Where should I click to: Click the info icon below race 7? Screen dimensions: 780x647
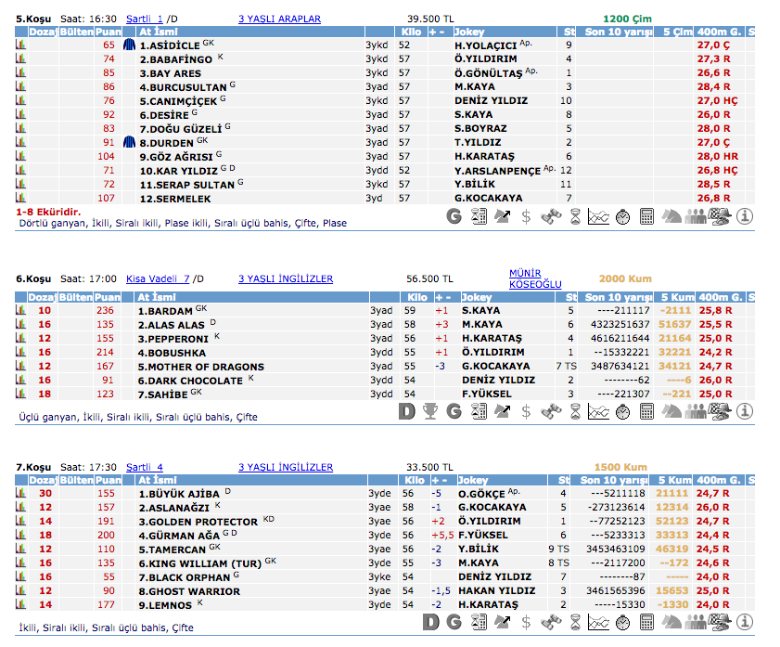(743, 621)
